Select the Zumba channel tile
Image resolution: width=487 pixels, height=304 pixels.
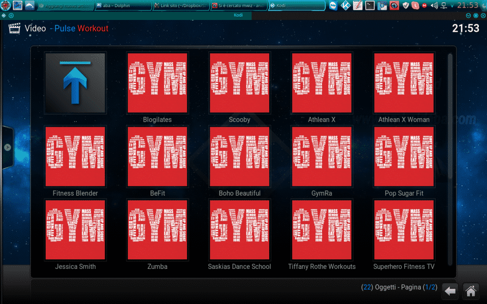point(157,230)
